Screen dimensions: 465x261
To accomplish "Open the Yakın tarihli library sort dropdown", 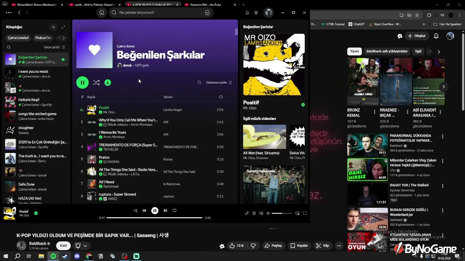I will [x=54, y=47].
